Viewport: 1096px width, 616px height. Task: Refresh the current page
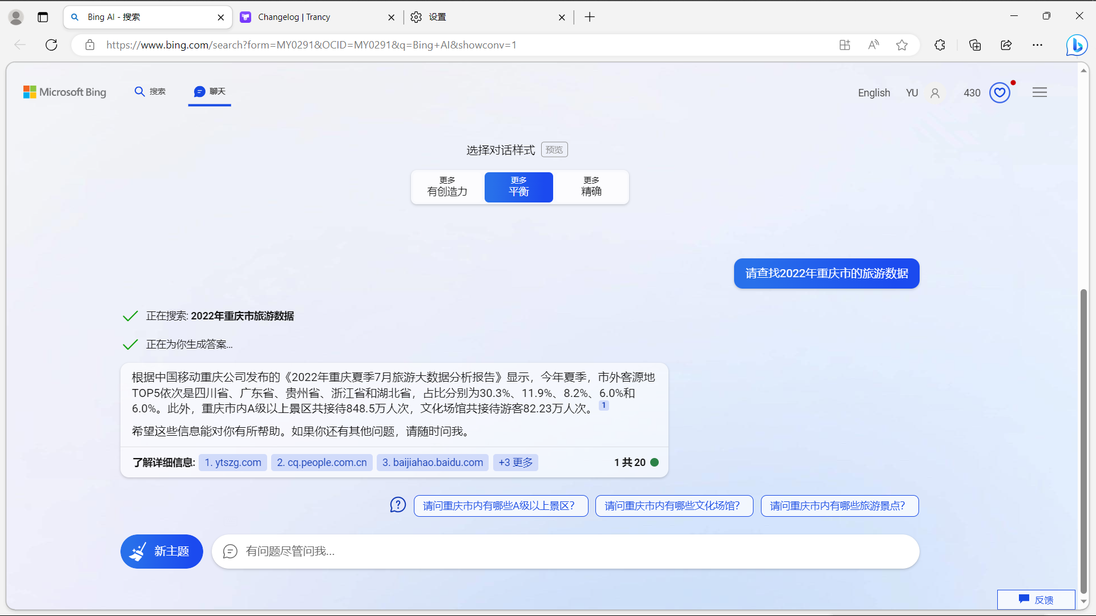(x=51, y=45)
